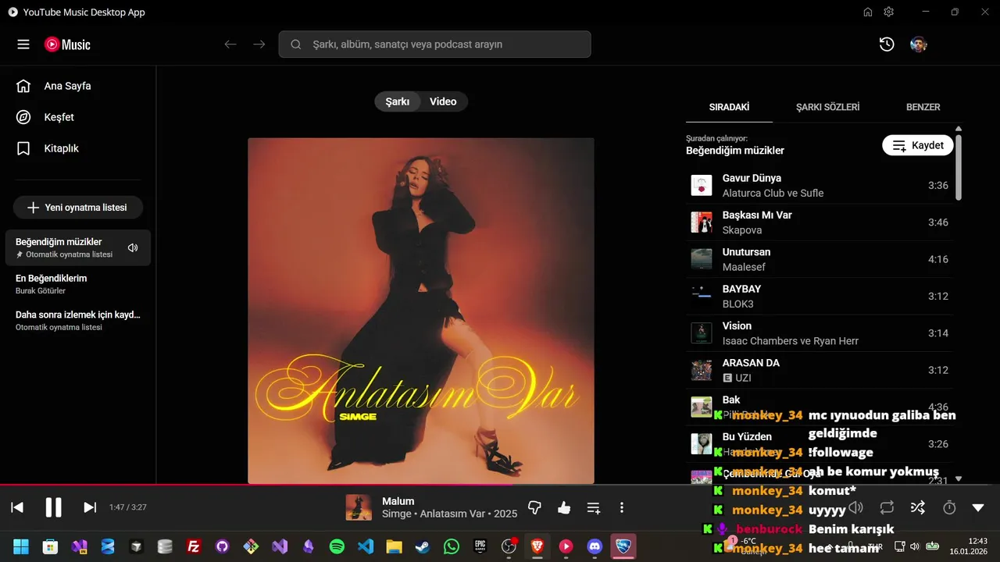The height and width of the screenshot is (562, 1000).
Task: Seek using the red progress bar
Action: (x=500, y=485)
